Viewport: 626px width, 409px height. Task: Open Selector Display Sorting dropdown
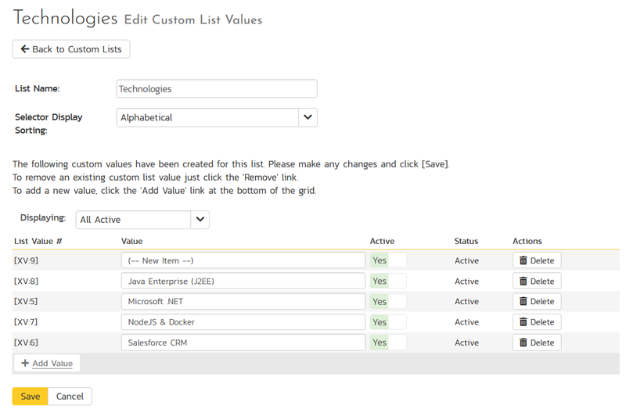pos(217,117)
